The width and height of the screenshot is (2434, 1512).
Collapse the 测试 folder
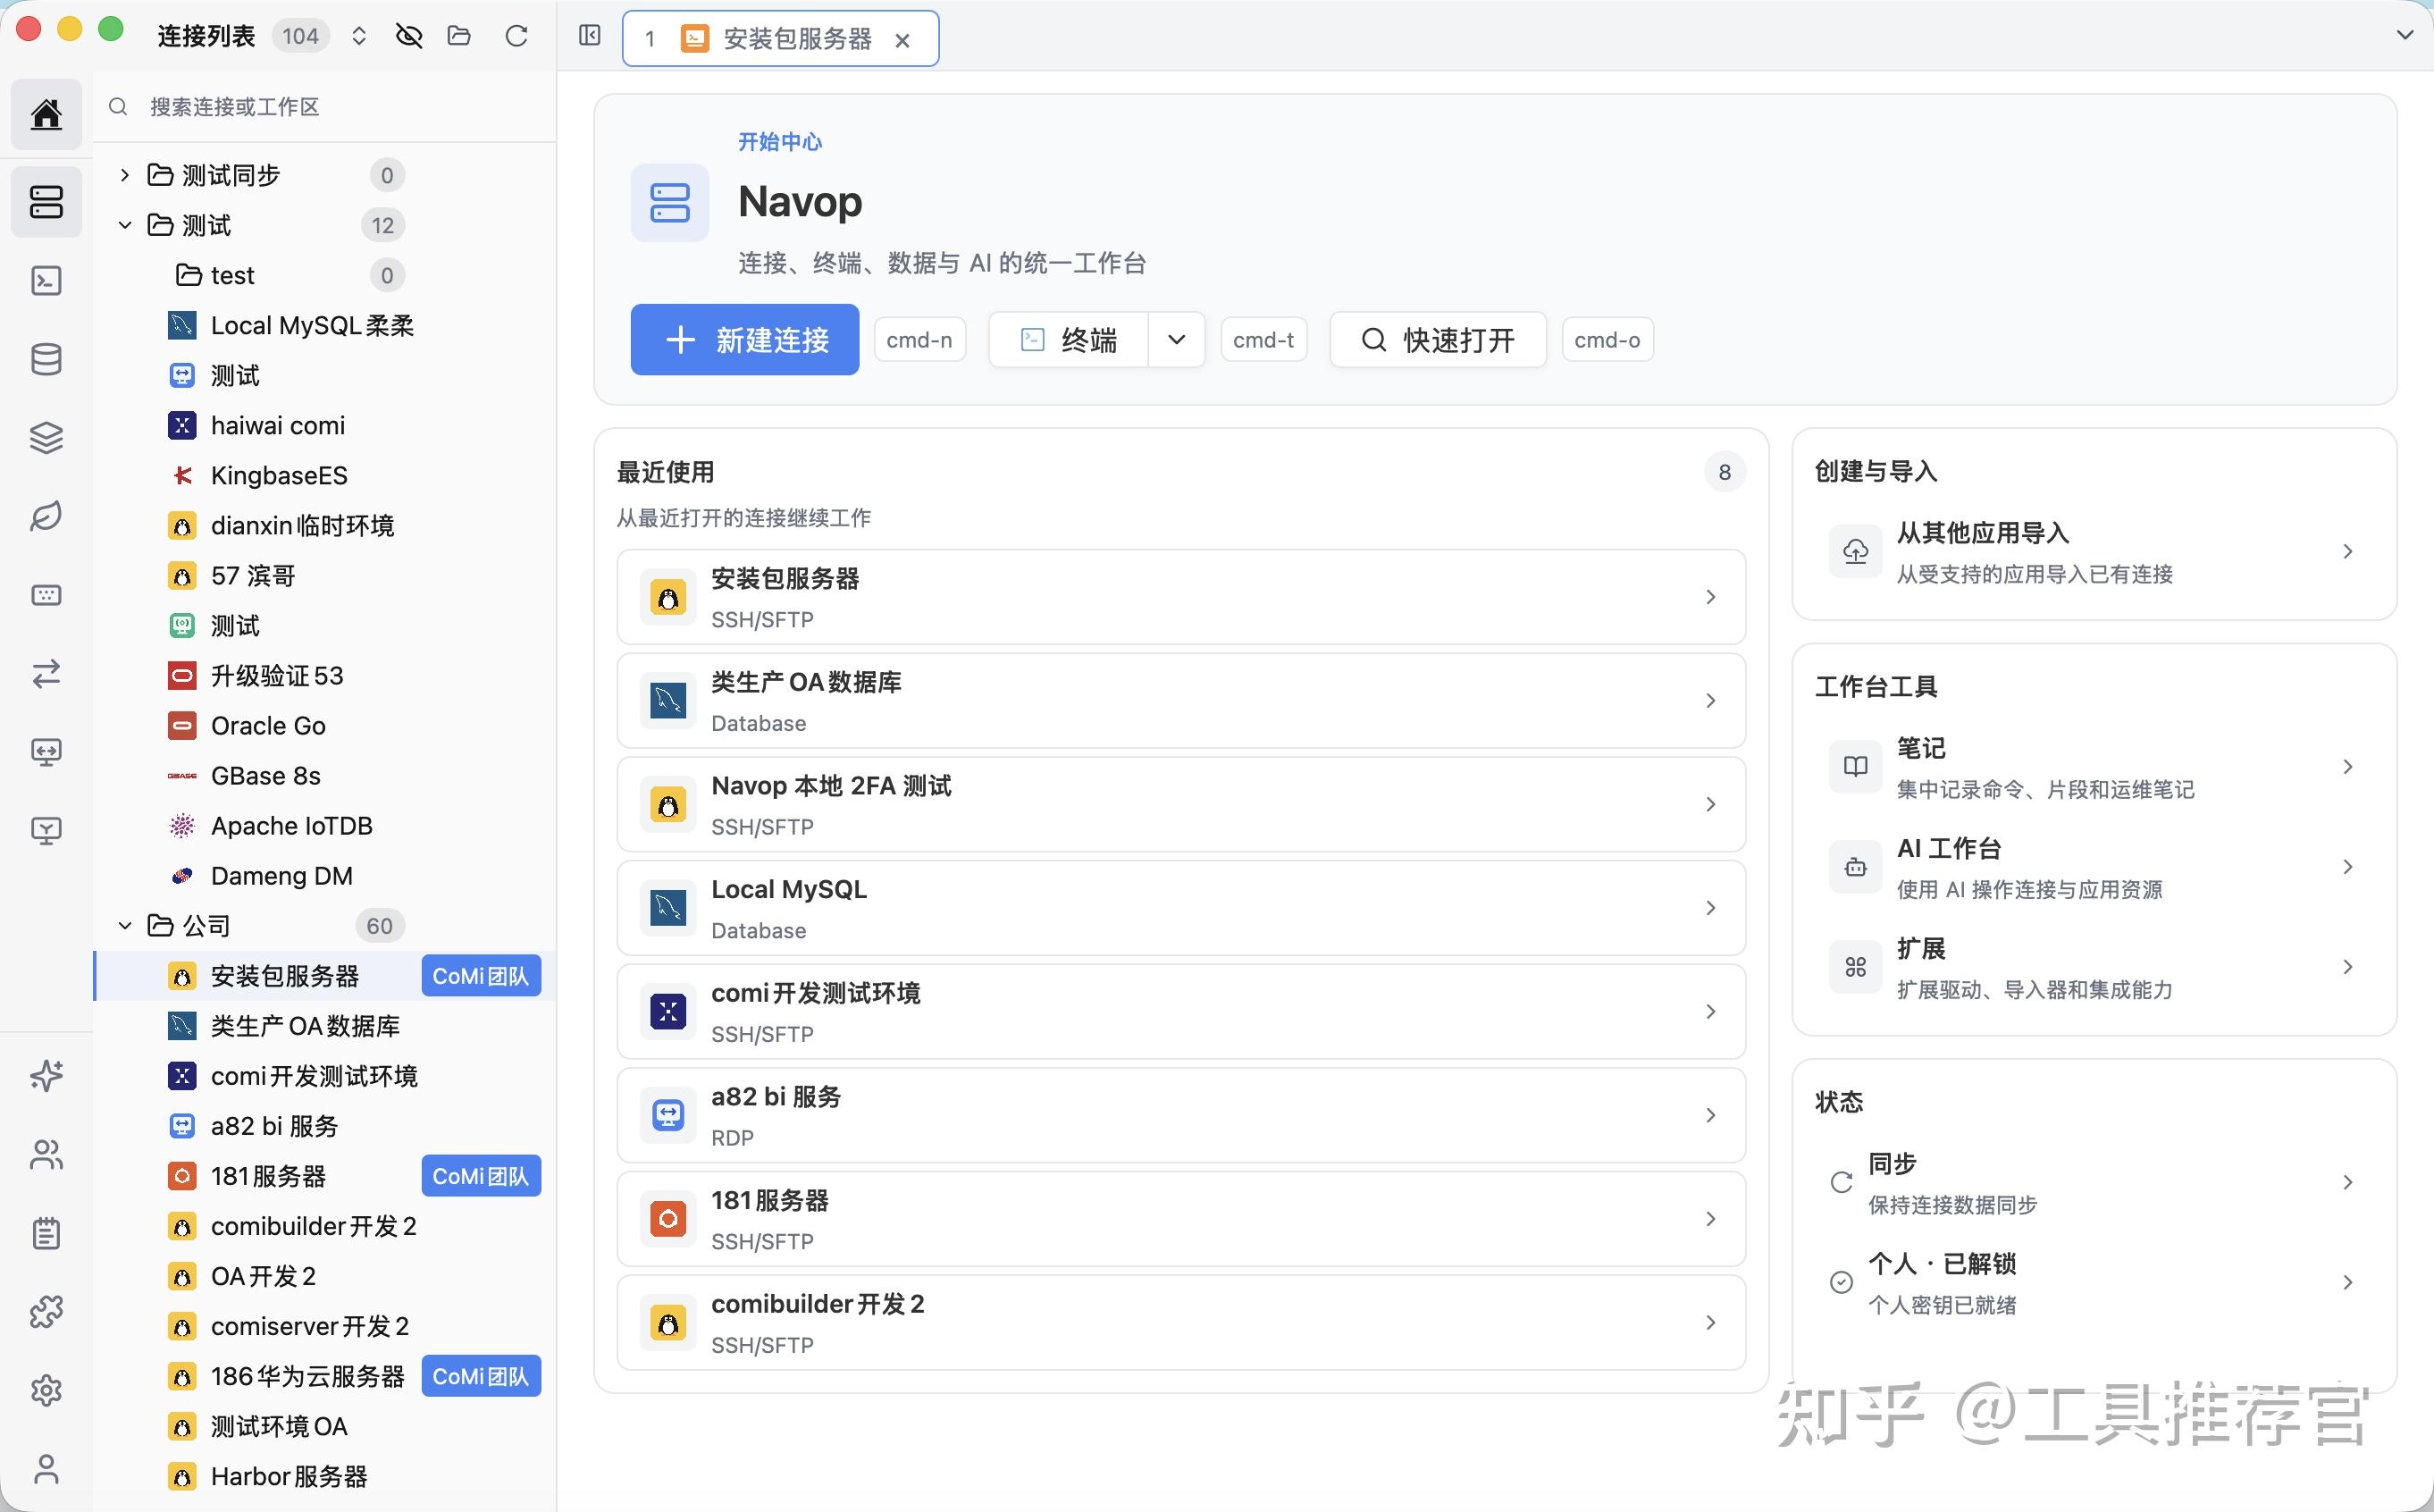(124, 225)
